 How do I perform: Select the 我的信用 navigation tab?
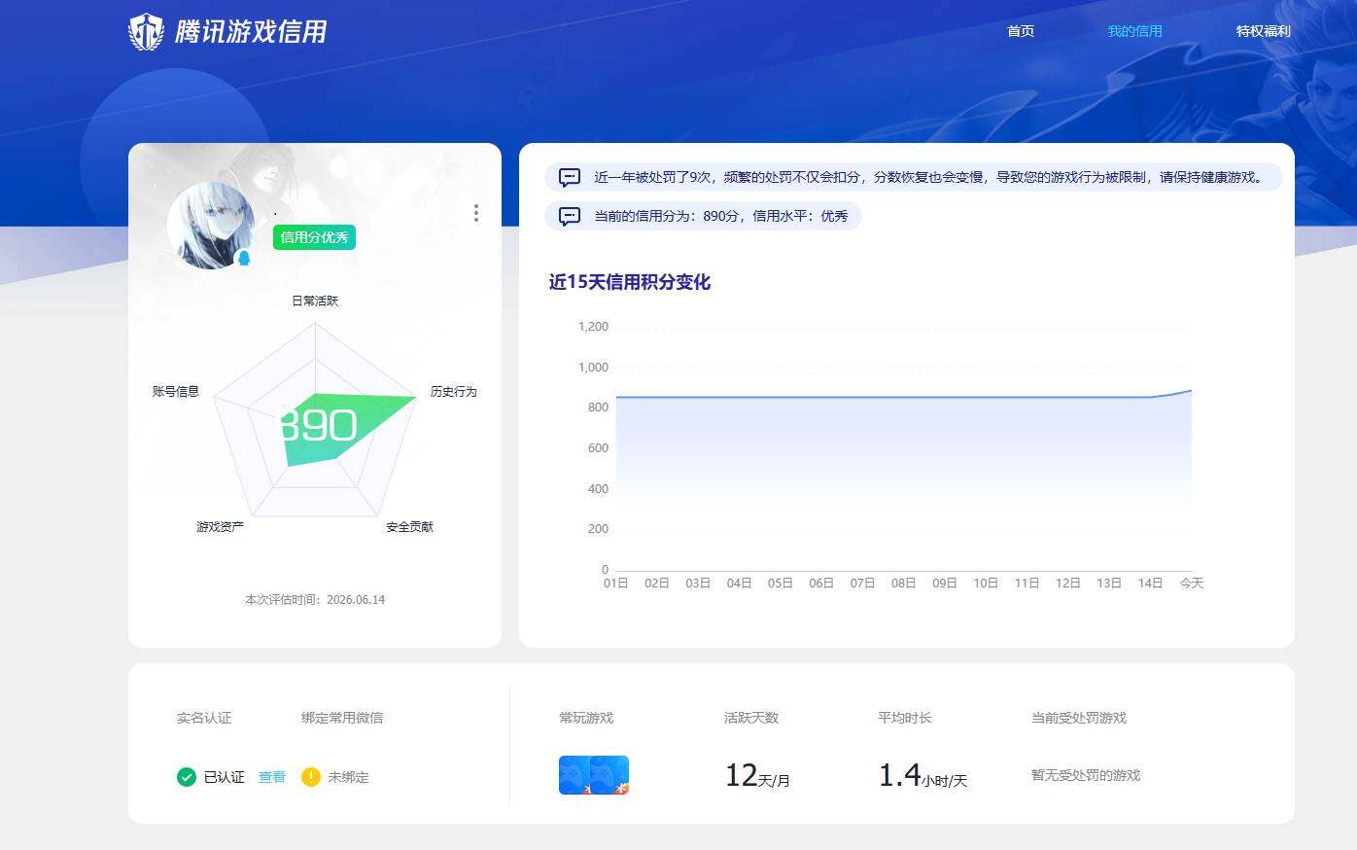(1134, 31)
